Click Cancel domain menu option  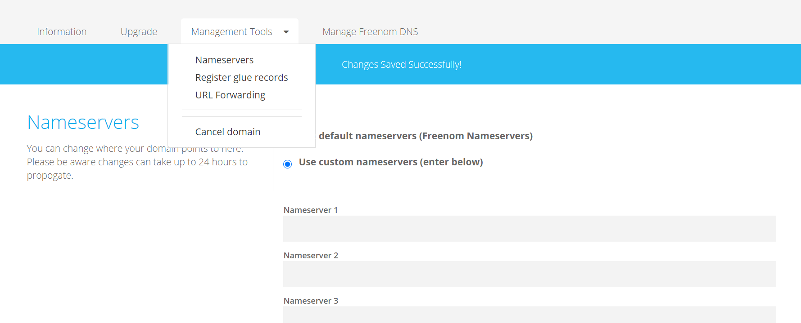click(x=228, y=132)
